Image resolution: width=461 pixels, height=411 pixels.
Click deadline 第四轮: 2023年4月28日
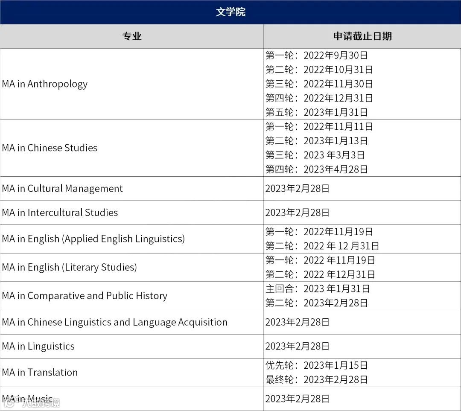click(x=317, y=169)
